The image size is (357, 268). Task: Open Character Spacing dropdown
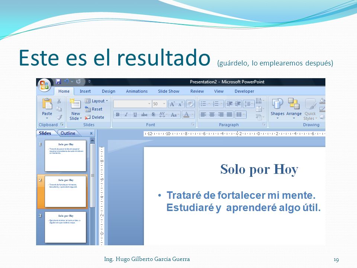point(163,115)
